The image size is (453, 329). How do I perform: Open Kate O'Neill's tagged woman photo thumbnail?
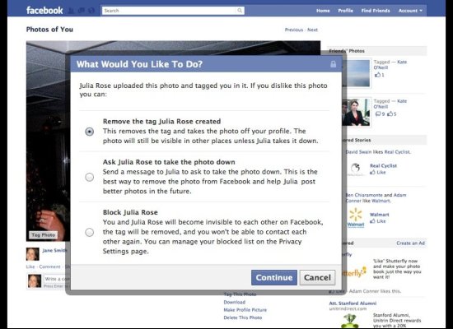pos(356,113)
